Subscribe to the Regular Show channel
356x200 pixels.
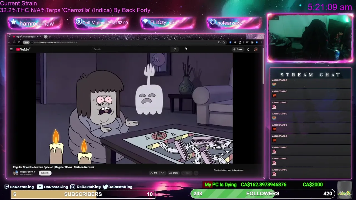coord(45,173)
